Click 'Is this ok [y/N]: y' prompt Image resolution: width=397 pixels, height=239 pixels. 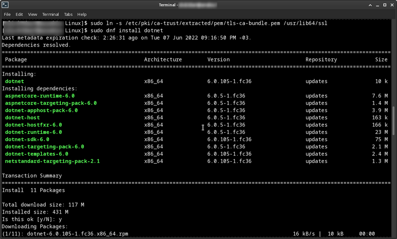32,219
